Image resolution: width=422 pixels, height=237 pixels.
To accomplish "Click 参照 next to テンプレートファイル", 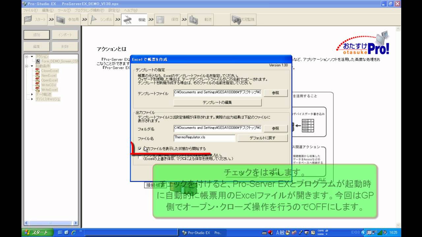I will 275,93.
